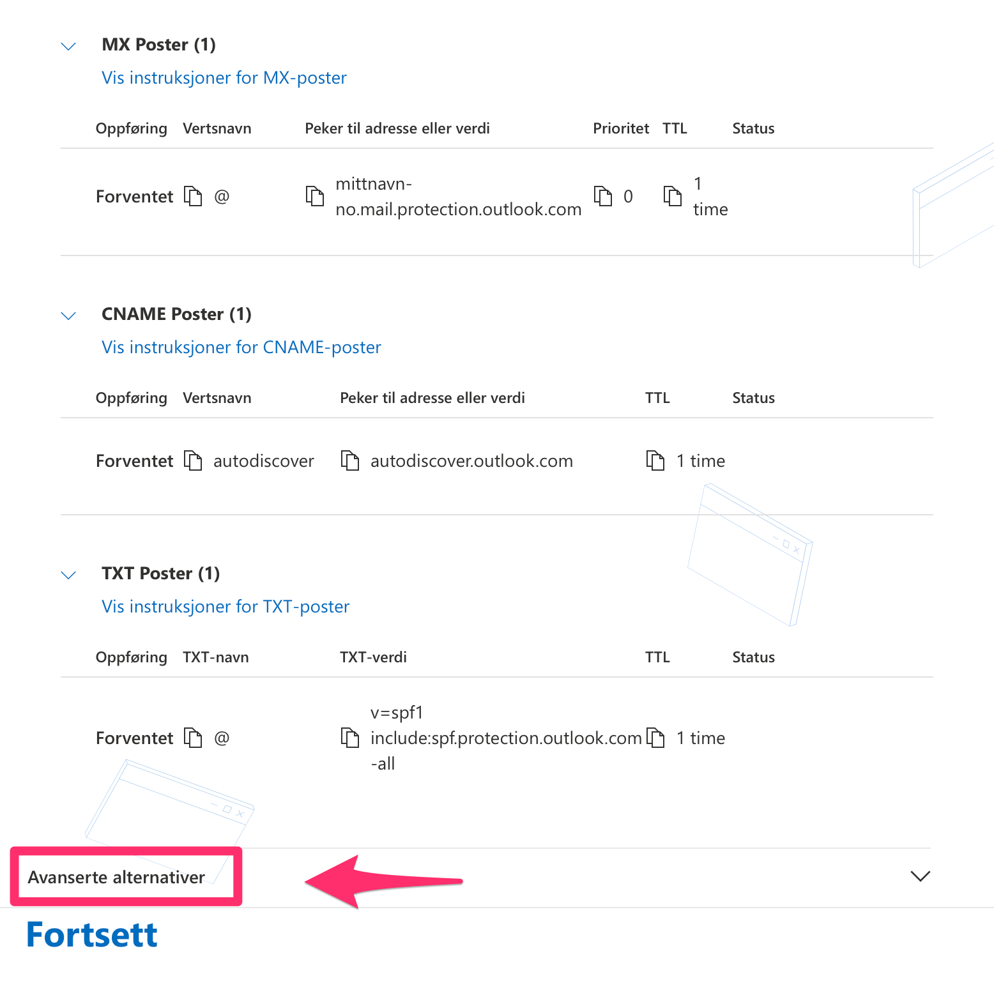Image resolution: width=994 pixels, height=981 pixels.
Task: Copy the TXT record TTL value
Action: (655, 738)
